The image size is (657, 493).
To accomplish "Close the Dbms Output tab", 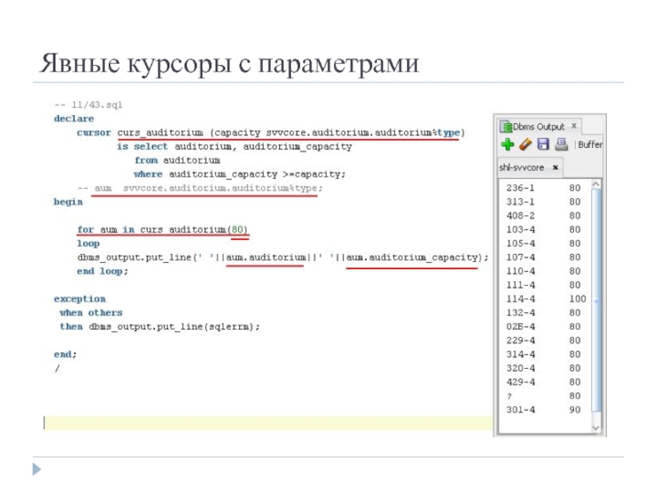I will point(574,127).
